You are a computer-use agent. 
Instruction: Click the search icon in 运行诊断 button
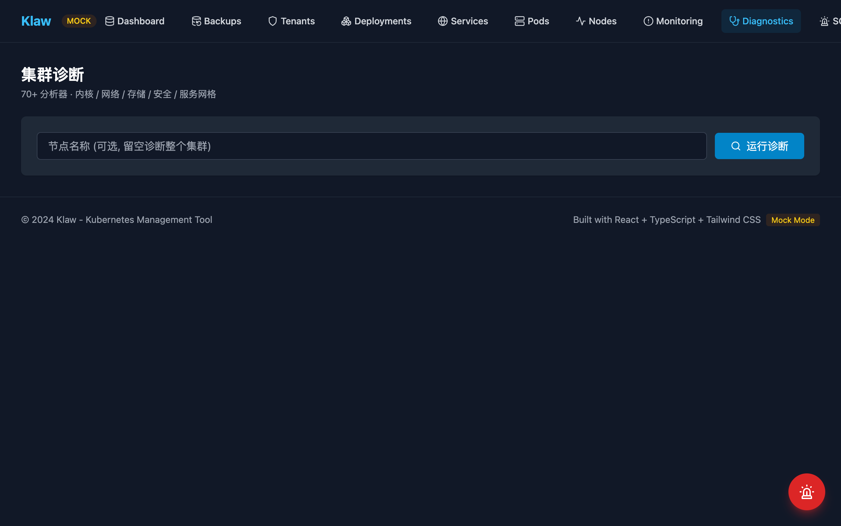point(736,146)
